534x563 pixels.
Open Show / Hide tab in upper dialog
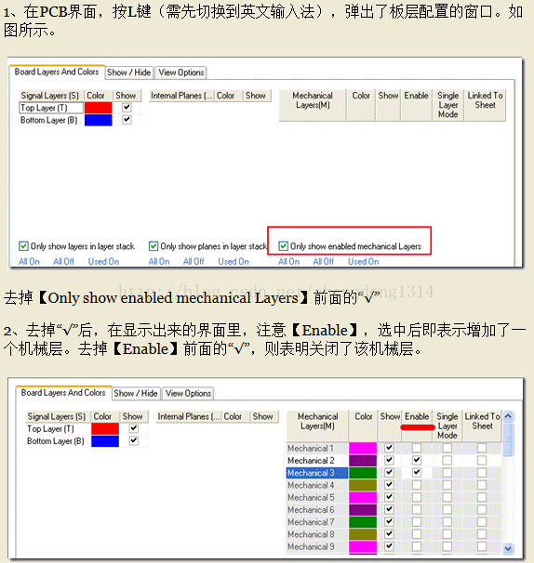129,72
